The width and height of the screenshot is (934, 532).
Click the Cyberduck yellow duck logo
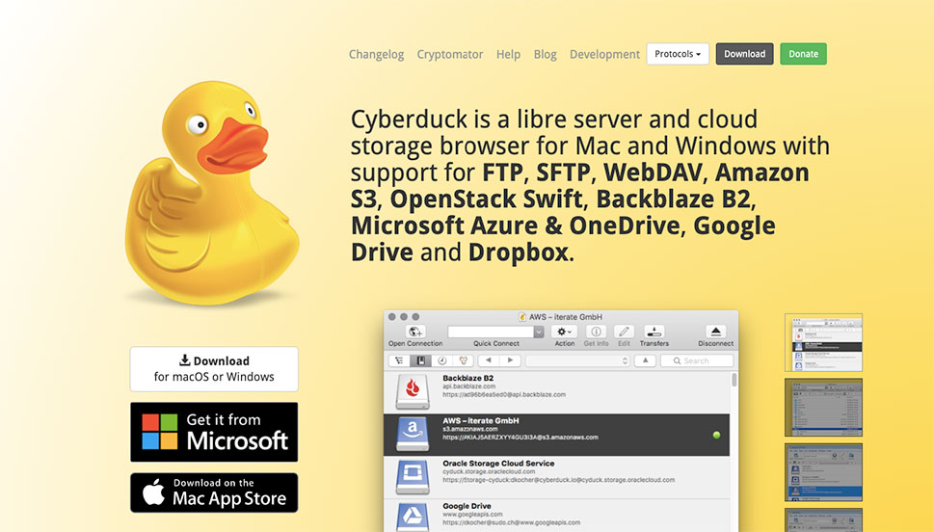(212, 193)
